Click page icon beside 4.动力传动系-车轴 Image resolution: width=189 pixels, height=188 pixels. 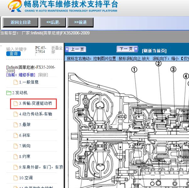(x=16, y=114)
